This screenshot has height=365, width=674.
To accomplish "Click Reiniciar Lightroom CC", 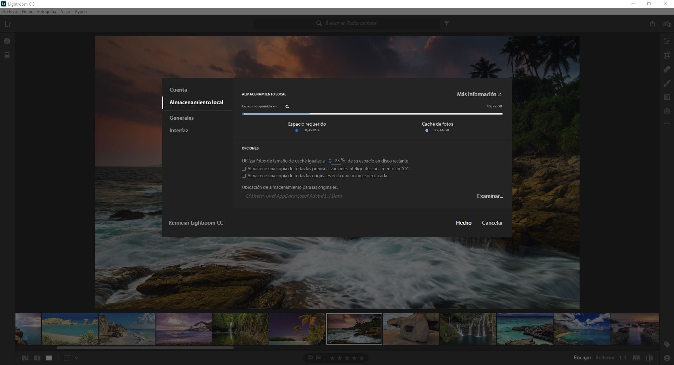I will click(196, 223).
